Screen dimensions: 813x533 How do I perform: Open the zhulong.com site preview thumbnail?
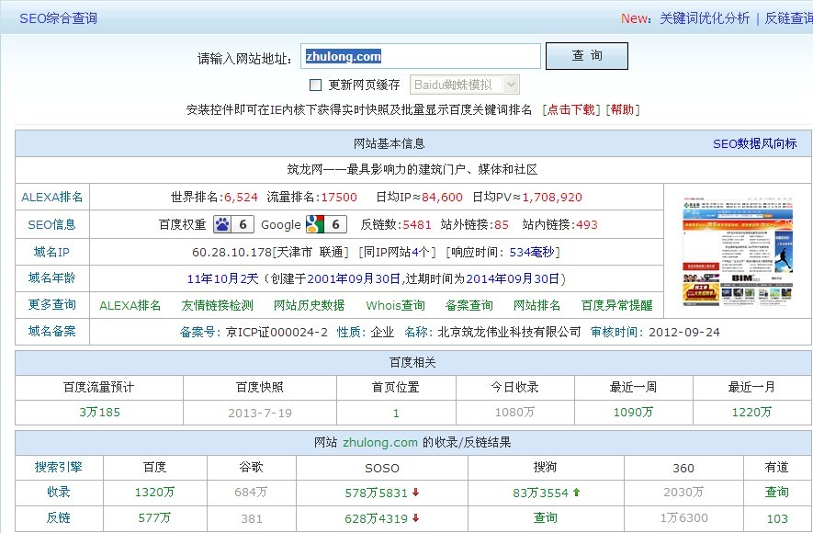pyautogui.click(x=738, y=251)
